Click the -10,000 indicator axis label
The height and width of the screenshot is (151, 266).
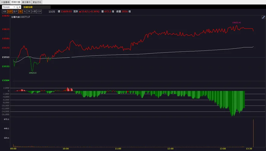(6, 106)
